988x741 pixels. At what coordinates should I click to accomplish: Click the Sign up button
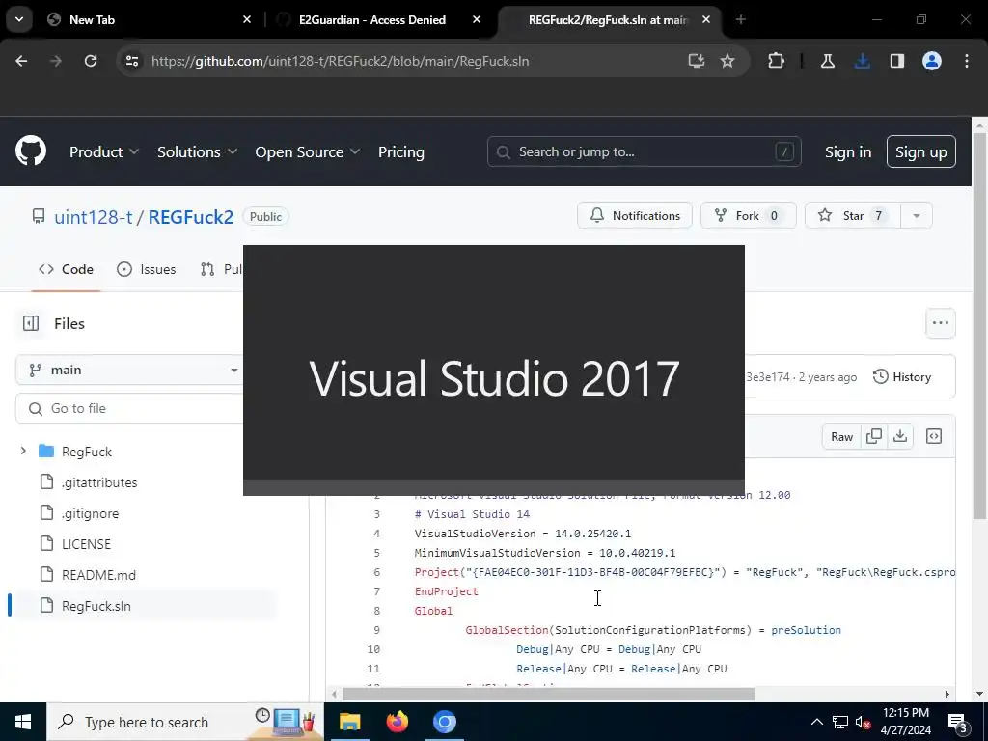coord(921,151)
